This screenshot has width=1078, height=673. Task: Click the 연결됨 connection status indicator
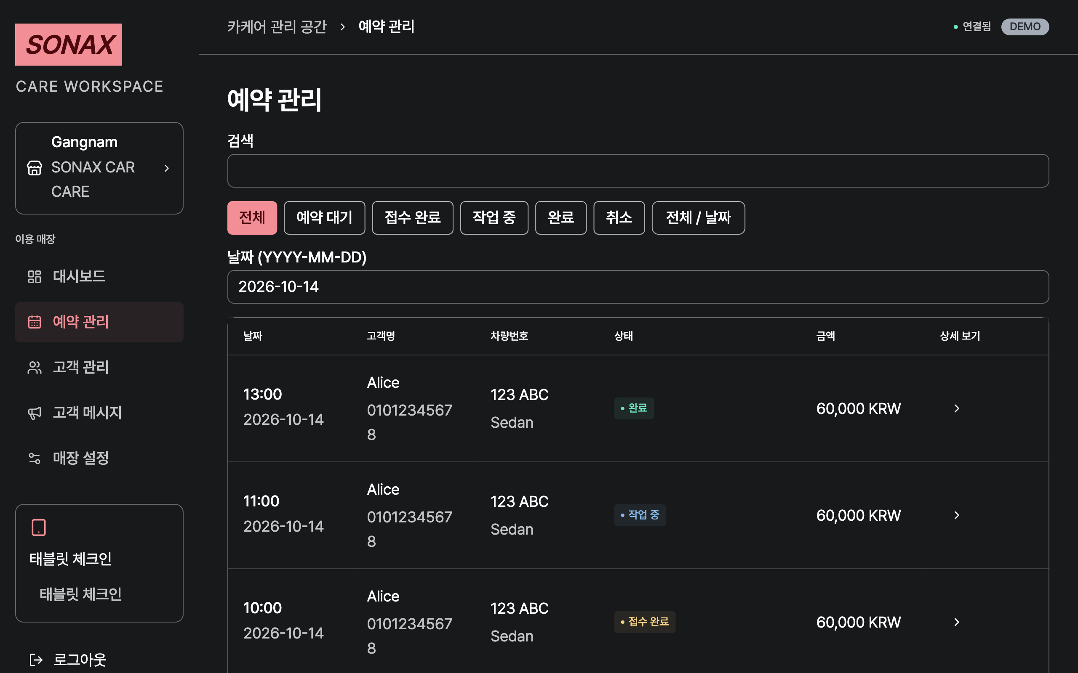972,26
